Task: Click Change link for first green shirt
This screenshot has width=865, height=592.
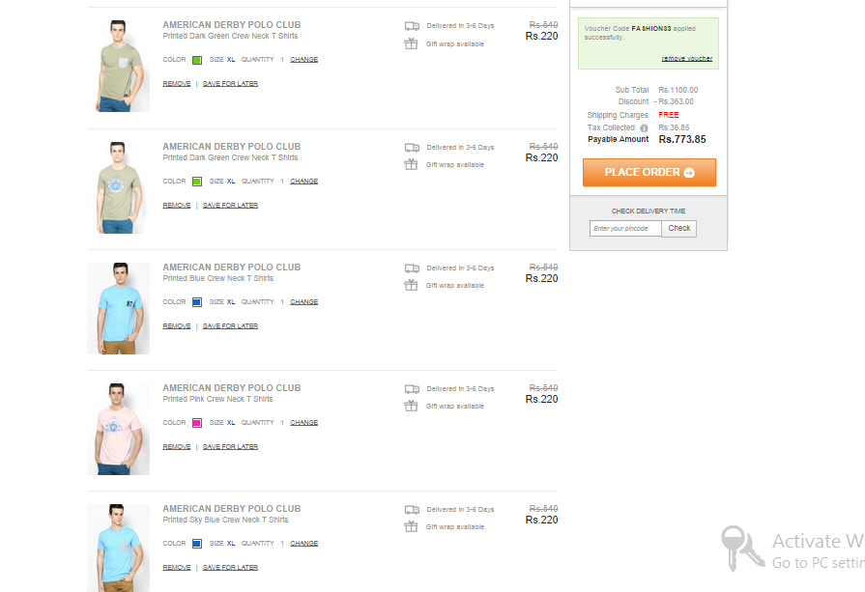Action: point(304,60)
